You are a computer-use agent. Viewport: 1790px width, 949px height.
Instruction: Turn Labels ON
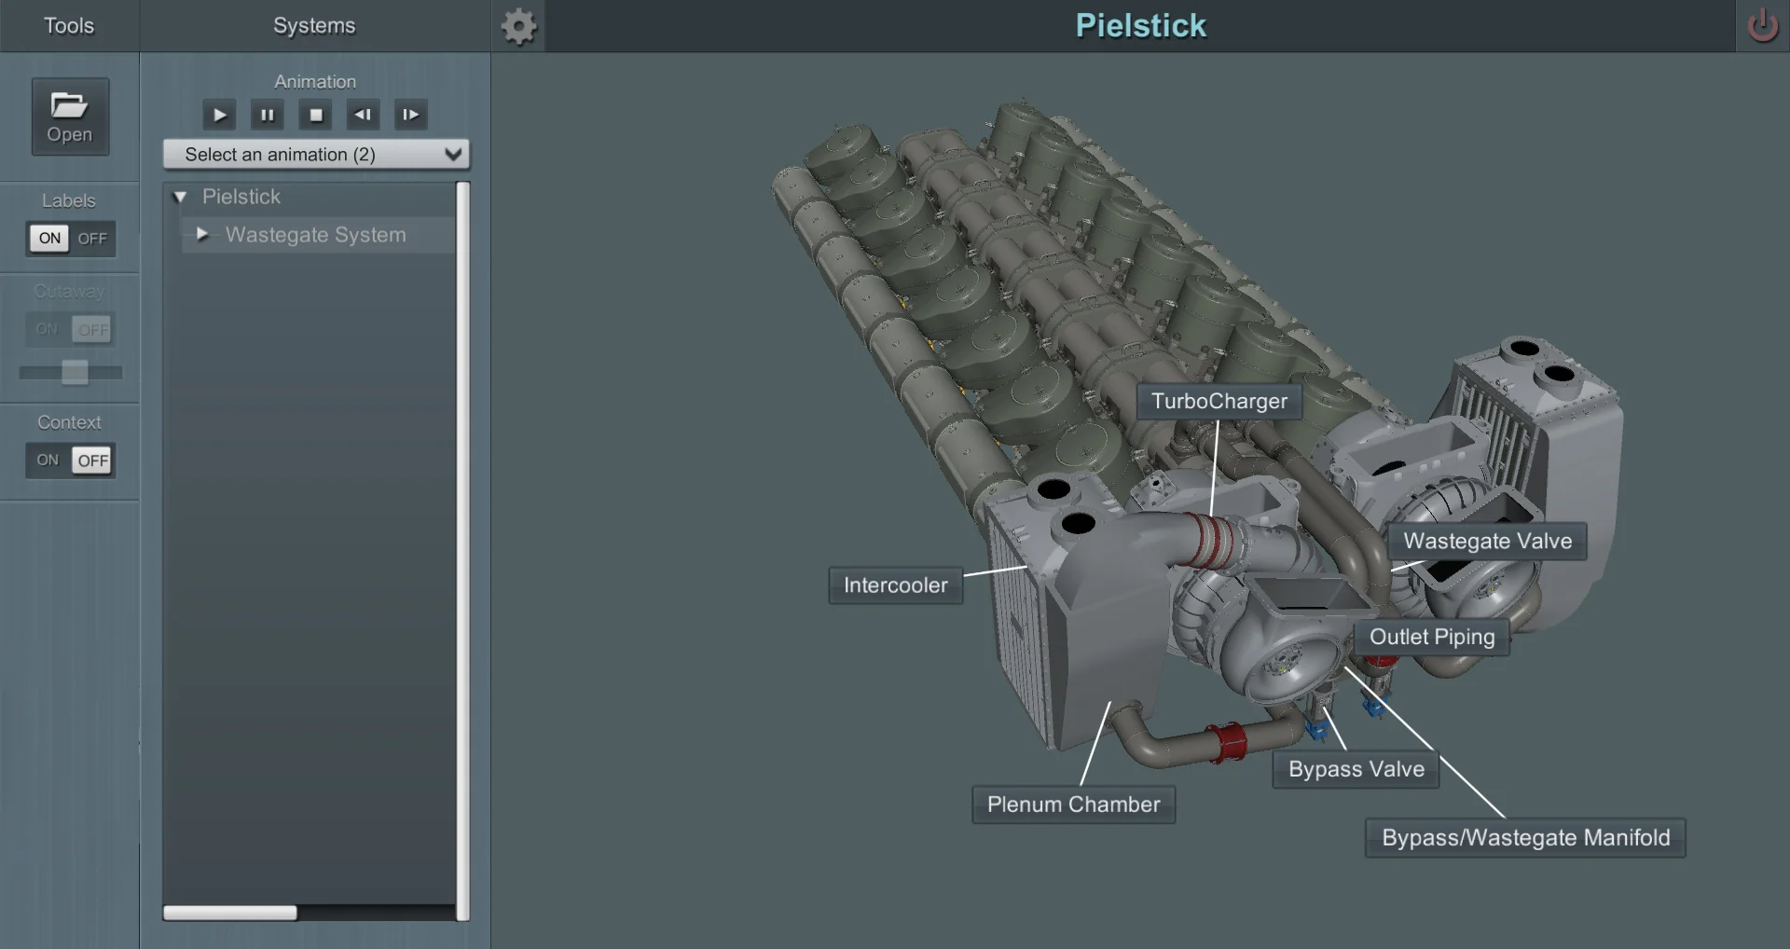tap(49, 239)
